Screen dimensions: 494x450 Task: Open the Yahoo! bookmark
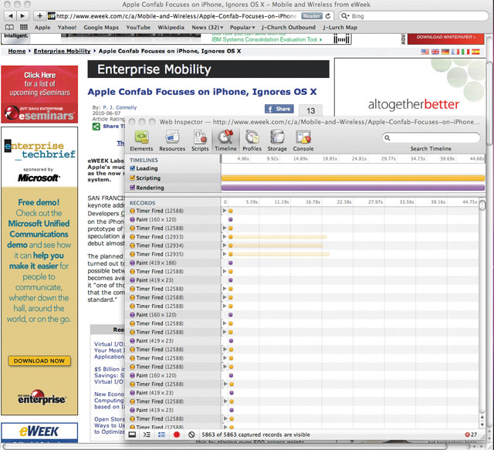click(67, 28)
